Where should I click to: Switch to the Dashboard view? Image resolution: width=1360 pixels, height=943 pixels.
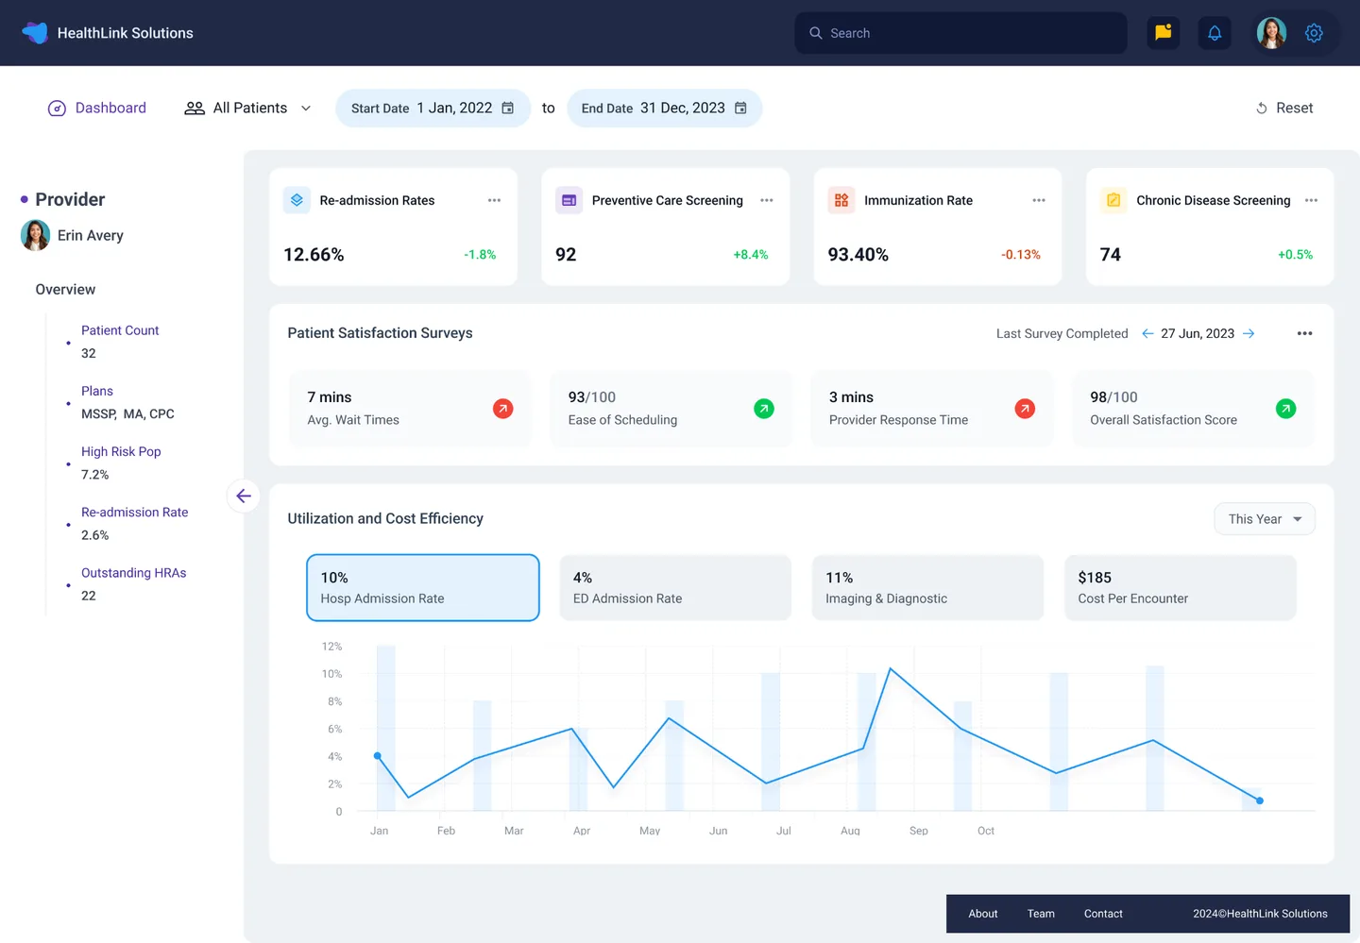click(110, 108)
